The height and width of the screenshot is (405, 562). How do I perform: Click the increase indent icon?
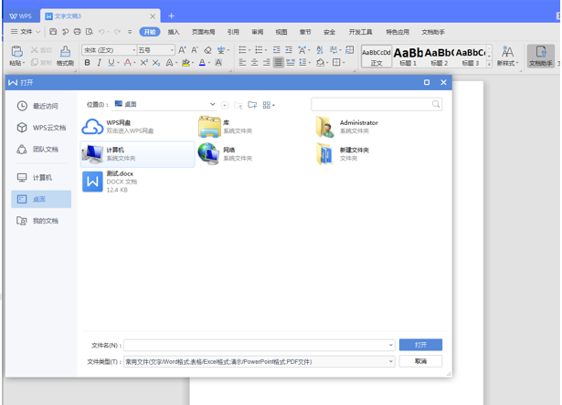[x=289, y=50]
